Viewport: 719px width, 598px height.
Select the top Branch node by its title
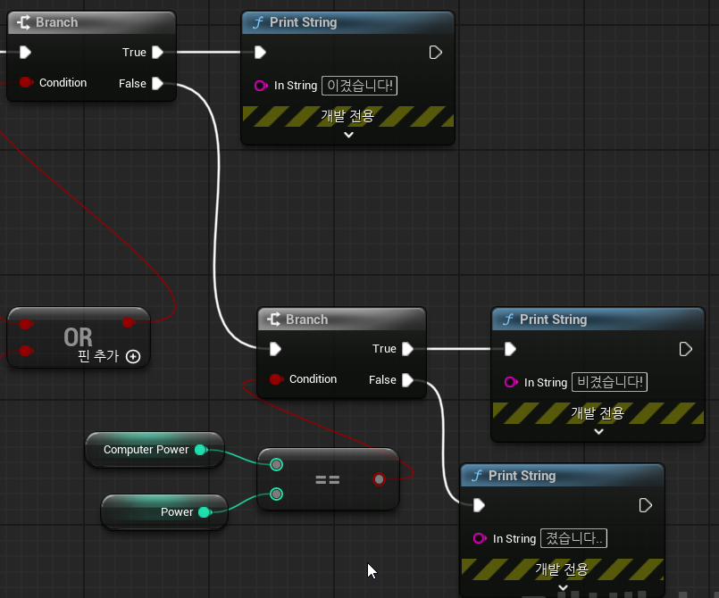click(57, 22)
